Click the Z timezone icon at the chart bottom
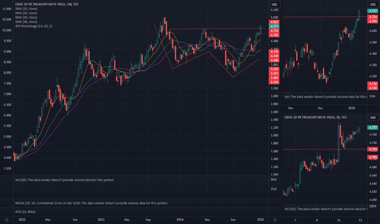This screenshot has height=224, width=380. point(7,220)
